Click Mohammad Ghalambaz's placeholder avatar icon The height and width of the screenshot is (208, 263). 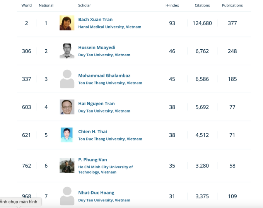coord(67,79)
